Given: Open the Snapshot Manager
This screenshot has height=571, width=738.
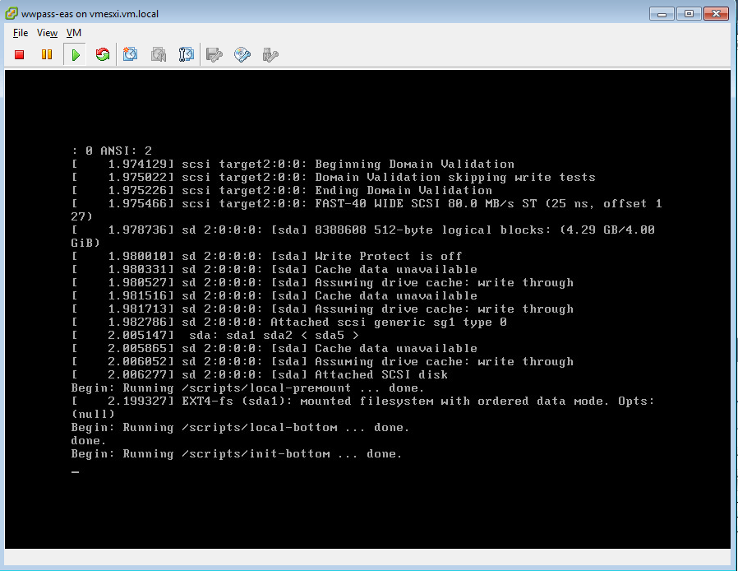Looking at the screenshot, I should 186,53.
